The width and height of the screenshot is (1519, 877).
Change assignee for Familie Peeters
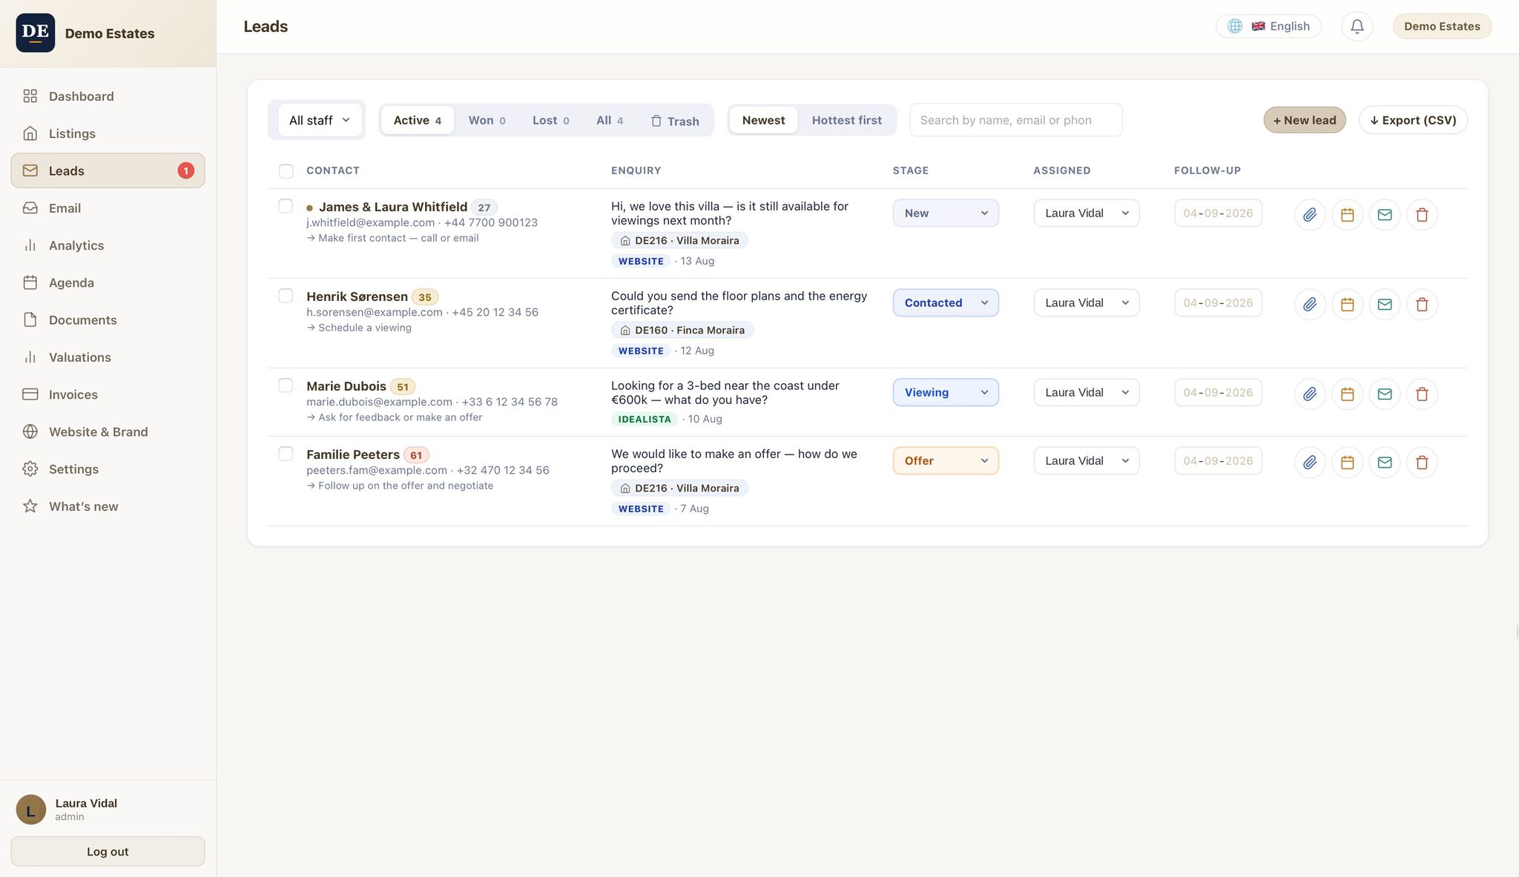(1087, 461)
